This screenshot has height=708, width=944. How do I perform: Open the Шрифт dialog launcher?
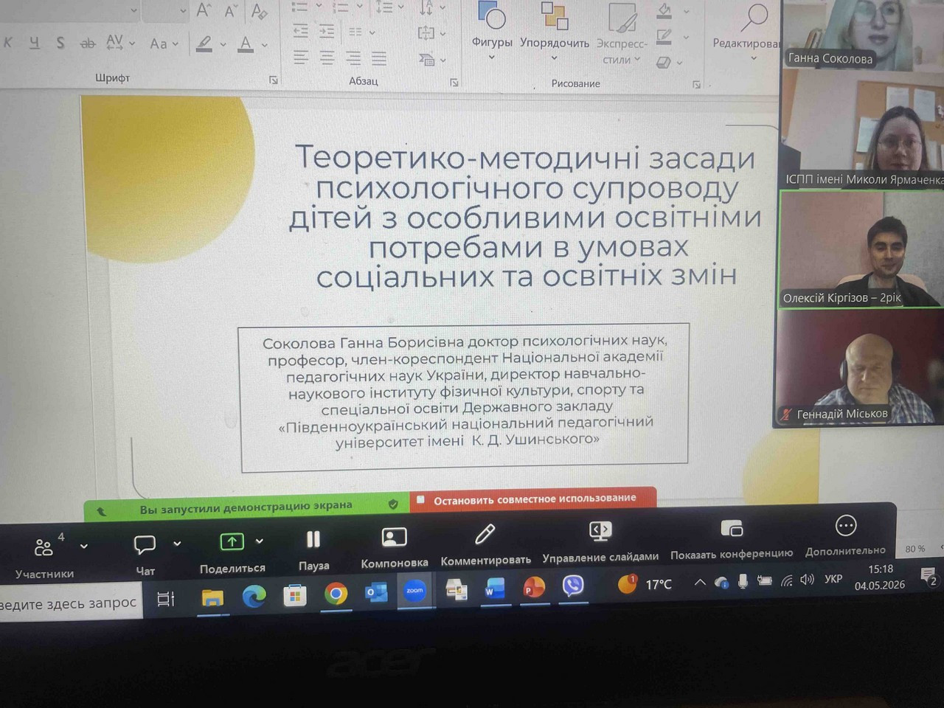[274, 80]
